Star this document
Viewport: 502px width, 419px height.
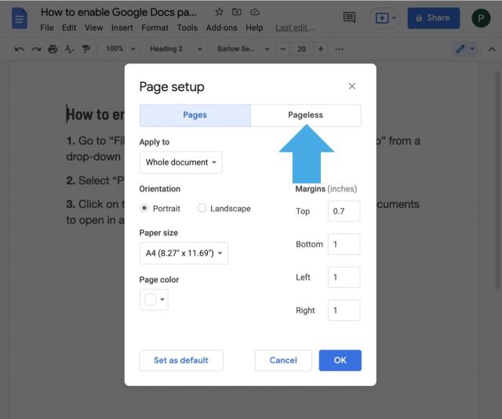point(219,13)
